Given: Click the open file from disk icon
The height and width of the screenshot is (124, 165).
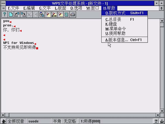Looking at the screenshot, I should pyautogui.click(x=17, y=14).
